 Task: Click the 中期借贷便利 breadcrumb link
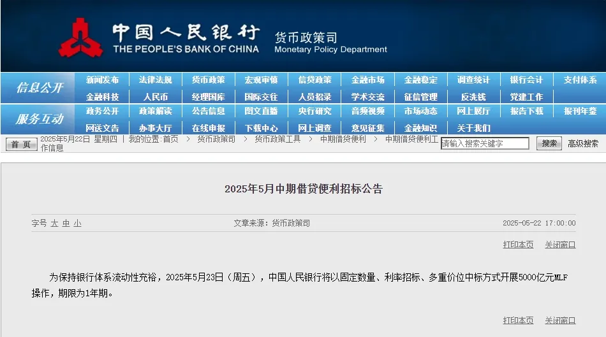343,139
